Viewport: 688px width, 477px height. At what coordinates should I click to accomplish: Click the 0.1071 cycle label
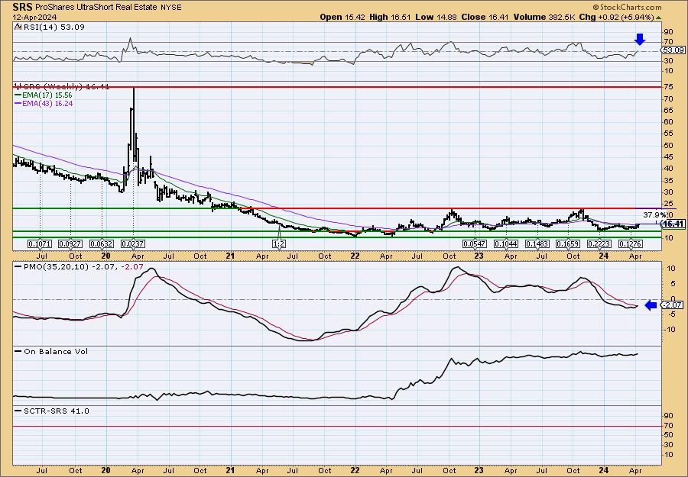pos(40,243)
